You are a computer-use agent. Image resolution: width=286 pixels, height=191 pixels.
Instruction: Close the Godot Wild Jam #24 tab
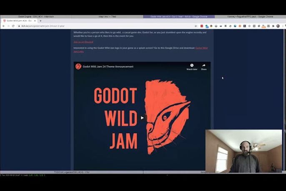coord(35,21)
